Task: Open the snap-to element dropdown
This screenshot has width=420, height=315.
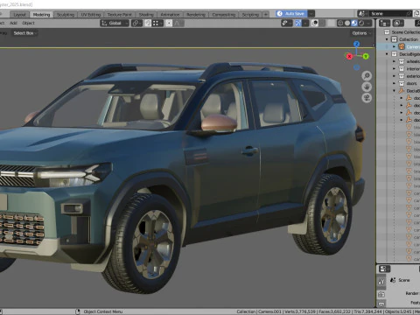Action: 157,23
